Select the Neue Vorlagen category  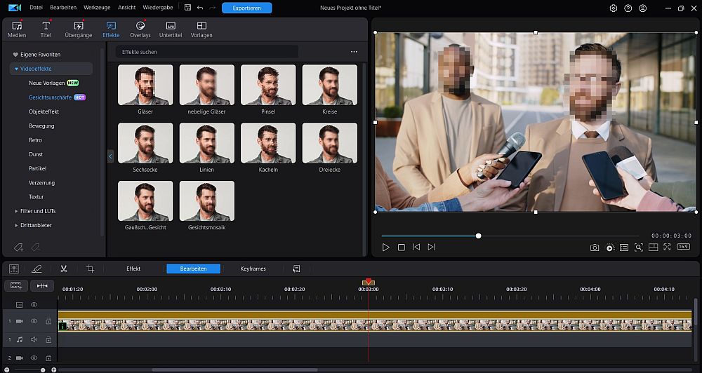(x=46, y=83)
